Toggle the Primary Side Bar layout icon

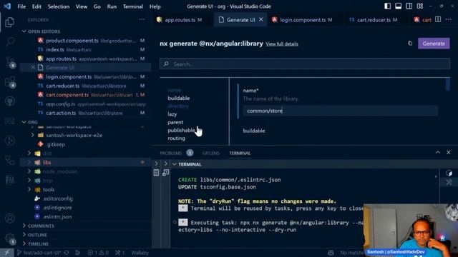tap(387, 6)
